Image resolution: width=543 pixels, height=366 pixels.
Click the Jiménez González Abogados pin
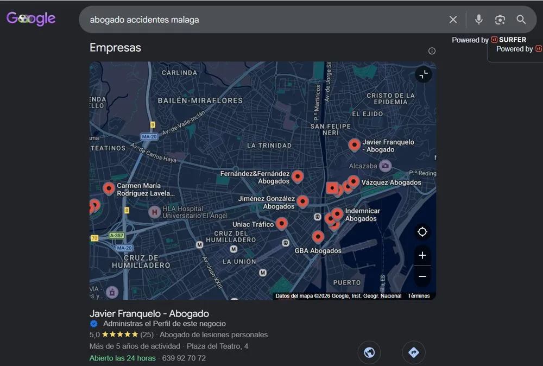[x=302, y=201]
